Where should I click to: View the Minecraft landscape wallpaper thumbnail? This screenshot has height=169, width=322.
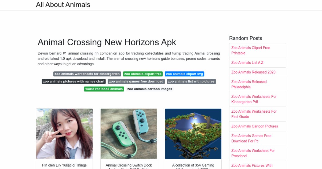(x=193, y=134)
